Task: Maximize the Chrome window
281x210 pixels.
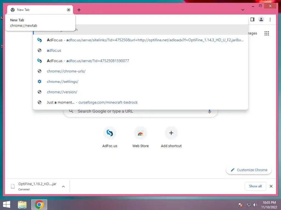Action: [x=260, y=6]
